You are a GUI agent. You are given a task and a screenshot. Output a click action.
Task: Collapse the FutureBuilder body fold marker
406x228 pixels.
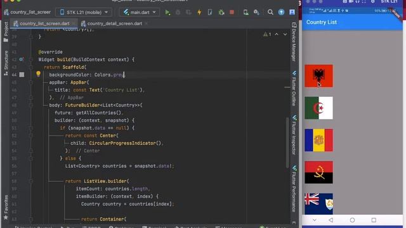tap(31, 105)
